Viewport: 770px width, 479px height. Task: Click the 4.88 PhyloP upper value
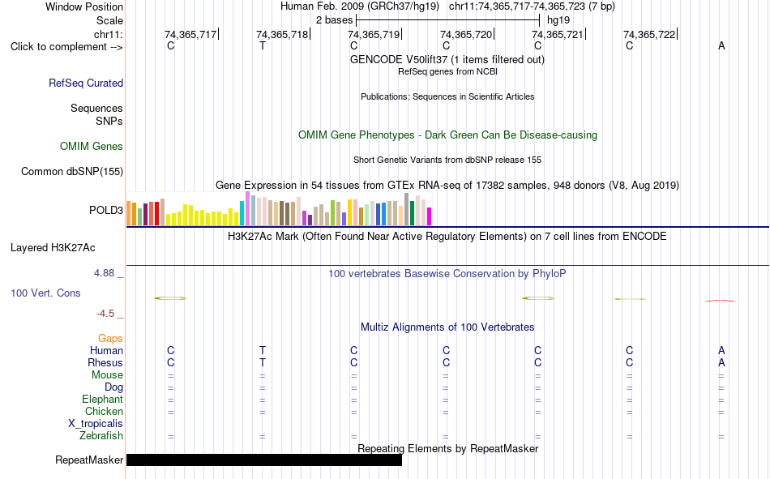pyautogui.click(x=104, y=273)
